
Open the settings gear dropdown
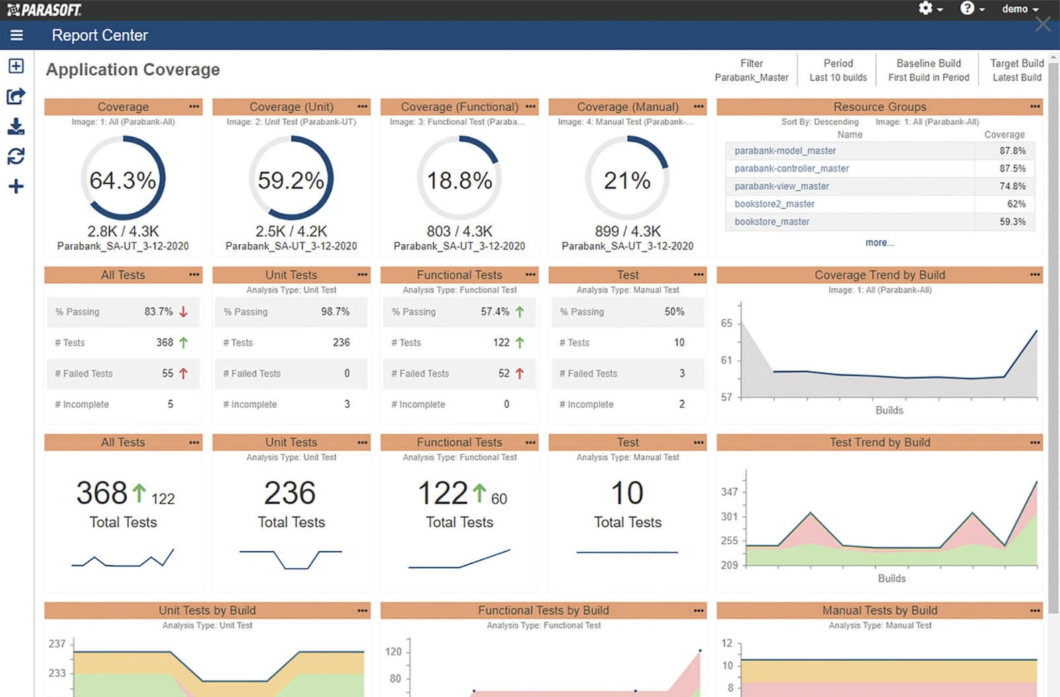(x=930, y=9)
